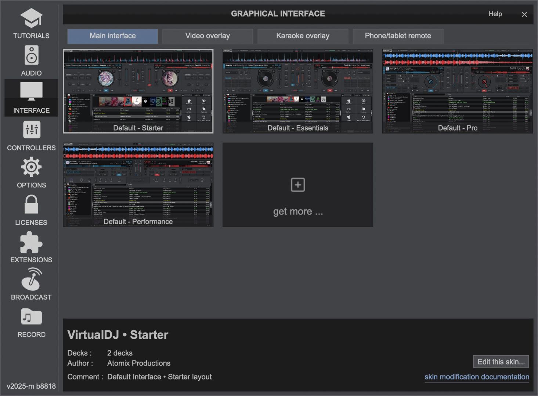Viewport: 538px width, 396px height.
Task: Apply the Default - Performance skin thumbnail
Action: coord(138,185)
